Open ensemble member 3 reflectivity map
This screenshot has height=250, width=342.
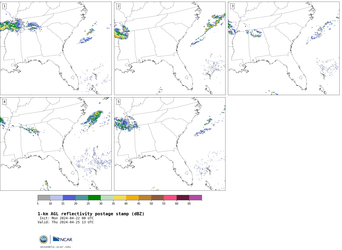(283, 48)
